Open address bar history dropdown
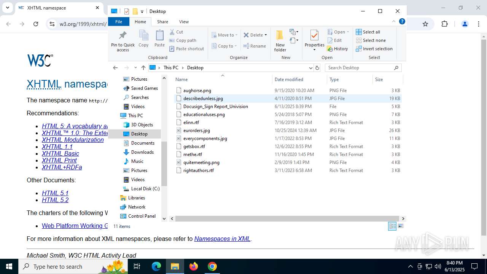487x274 pixels. 310,68
